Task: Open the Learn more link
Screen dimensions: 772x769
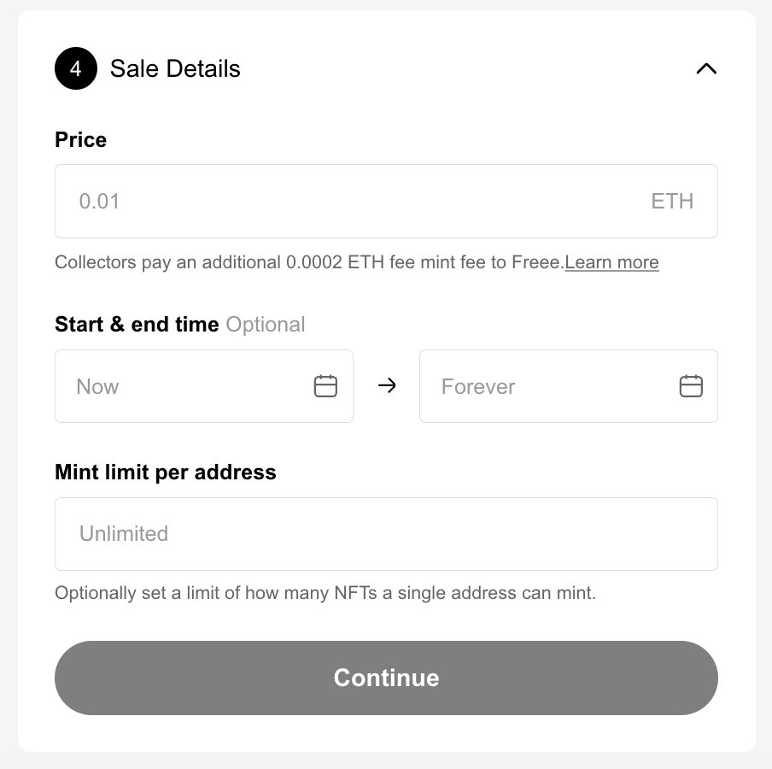Action: (611, 262)
